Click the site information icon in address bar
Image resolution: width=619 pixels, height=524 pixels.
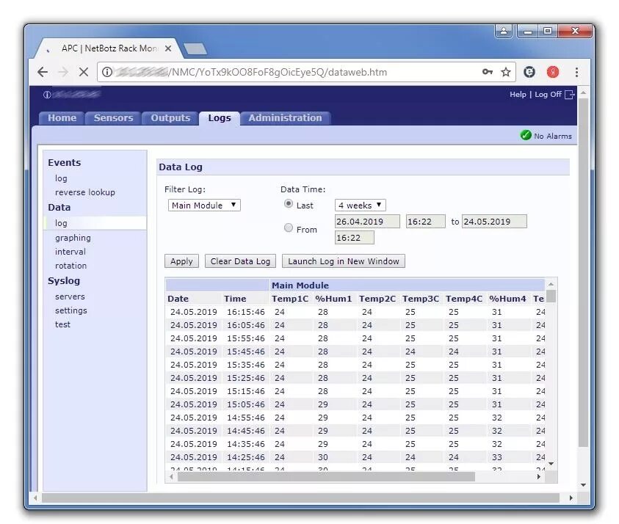pos(107,72)
